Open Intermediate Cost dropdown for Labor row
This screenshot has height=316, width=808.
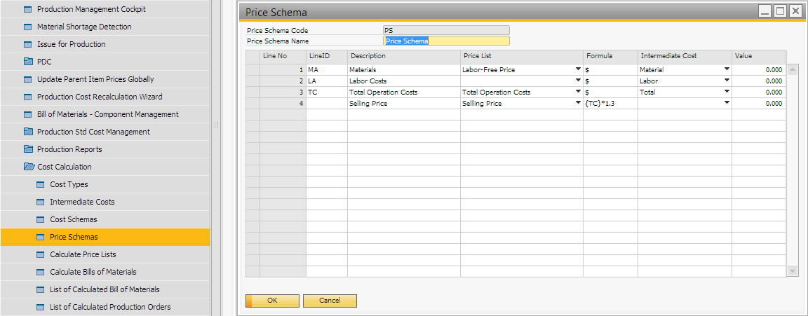click(727, 81)
